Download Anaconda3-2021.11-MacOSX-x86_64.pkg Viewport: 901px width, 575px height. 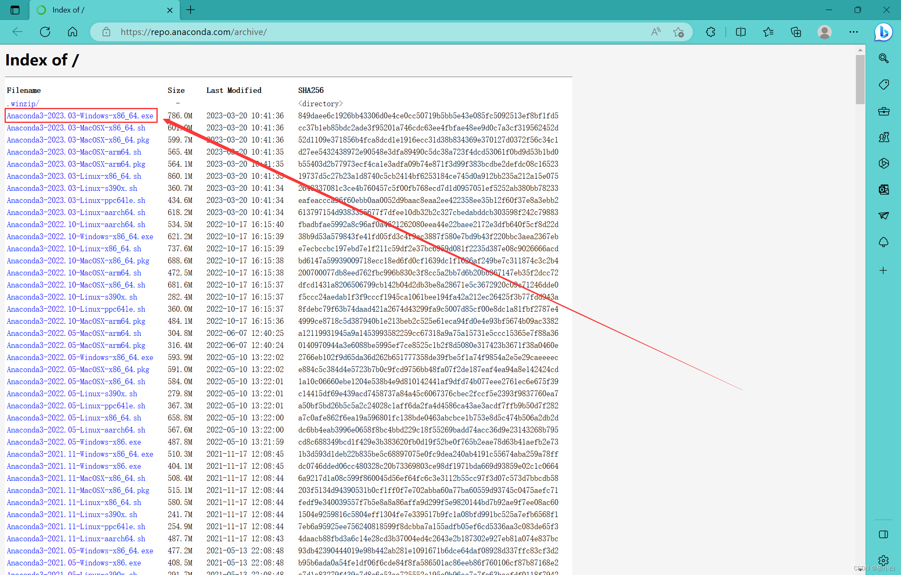click(x=78, y=490)
